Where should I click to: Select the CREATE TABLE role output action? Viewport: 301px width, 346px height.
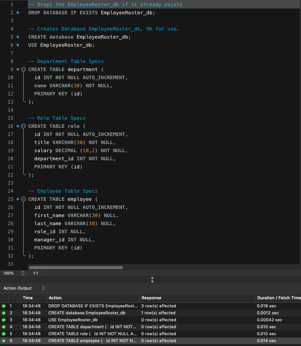tap(92, 334)
